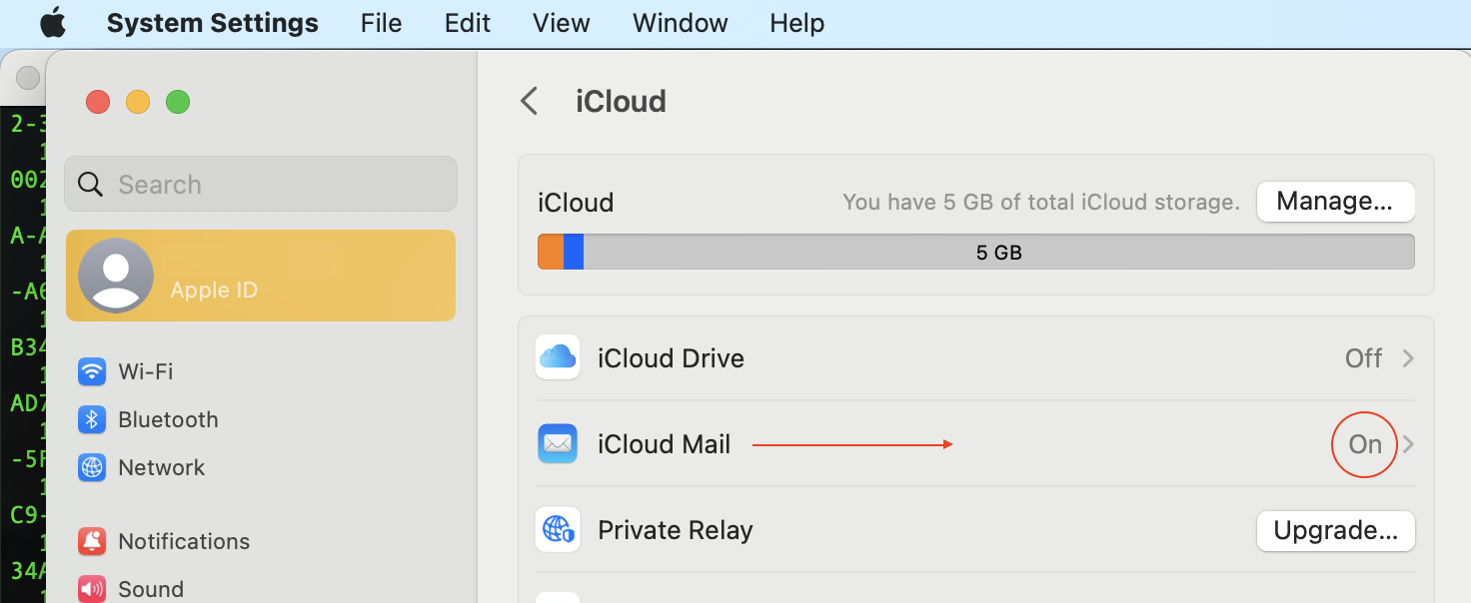This screenshot has height=603, width=1471.
Task: Click the iCloud Mail envelope icon
Action: point(558,443)
